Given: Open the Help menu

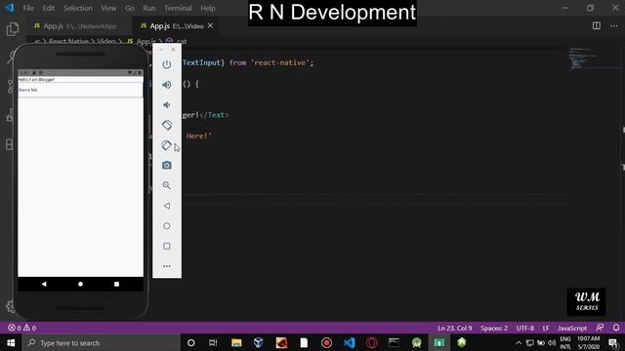Looking at the screenshot, I should point(208,8).
